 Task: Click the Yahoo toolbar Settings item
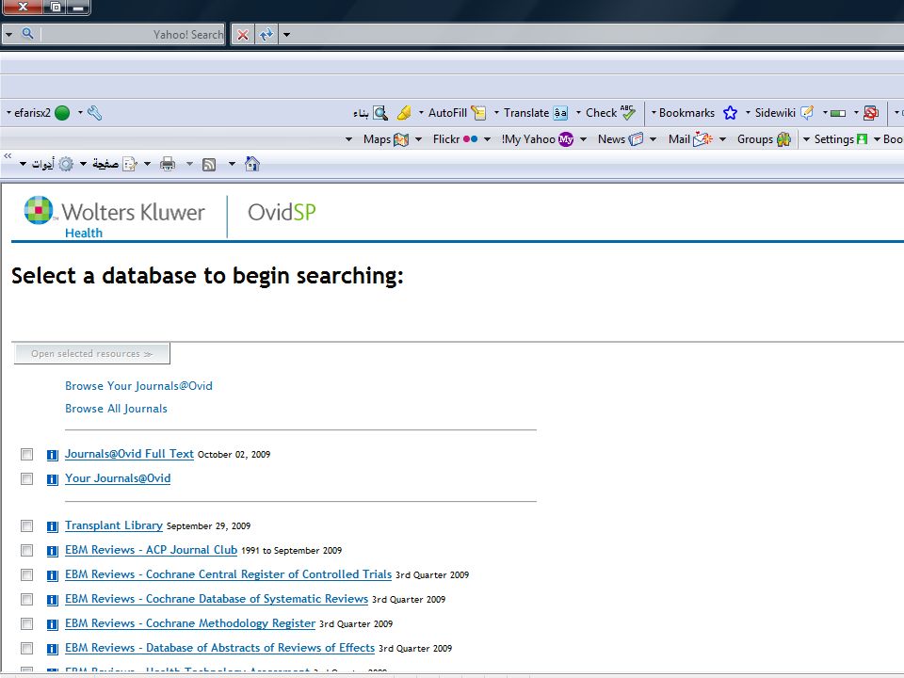841,139
